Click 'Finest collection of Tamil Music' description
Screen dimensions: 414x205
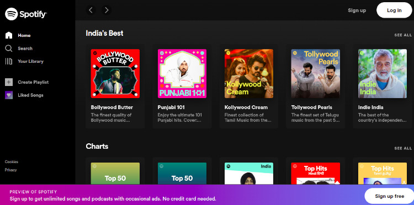[248, 117]
